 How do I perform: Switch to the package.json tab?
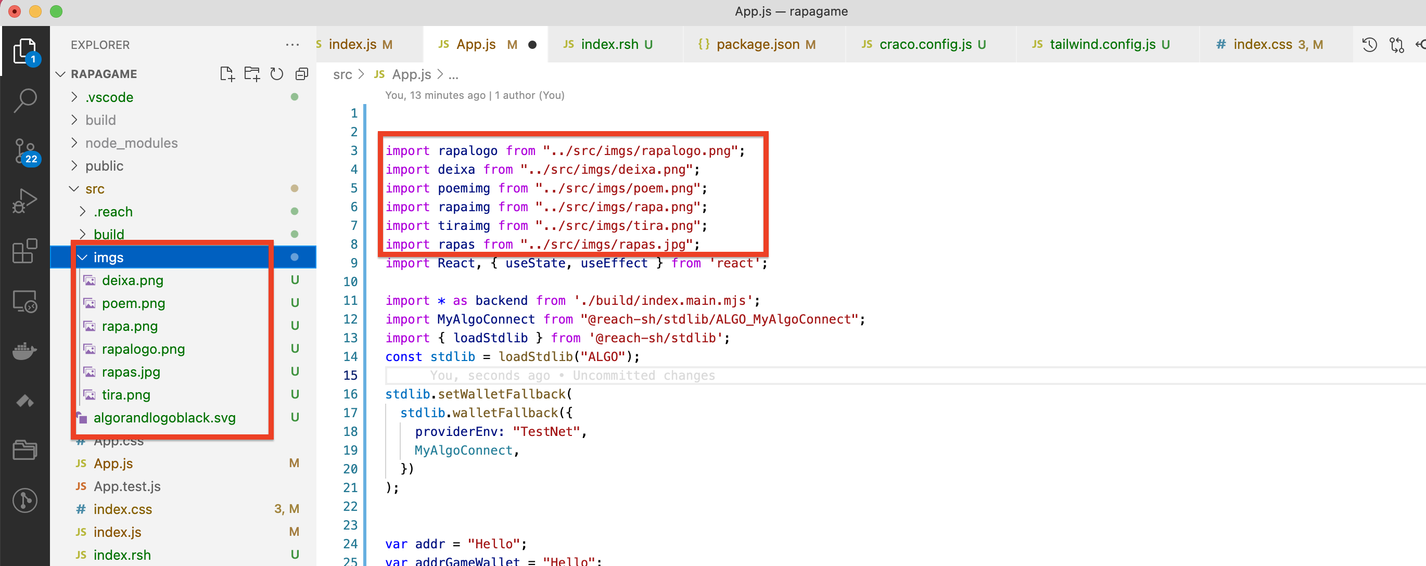pos(757,44)
